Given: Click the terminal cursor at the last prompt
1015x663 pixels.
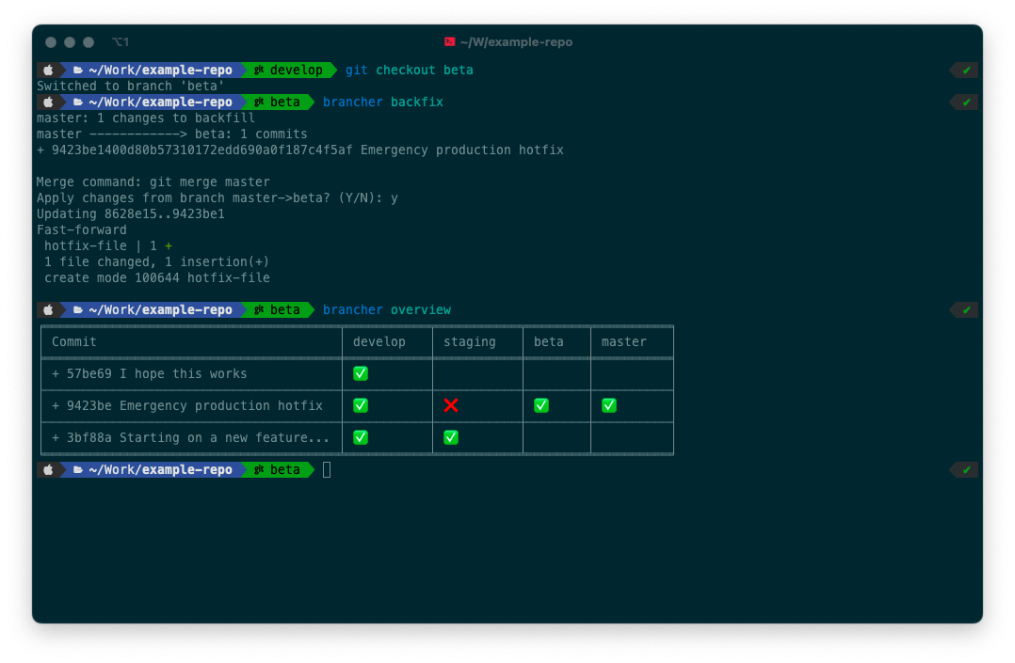Looking at the screenshot, I should 327,470.
